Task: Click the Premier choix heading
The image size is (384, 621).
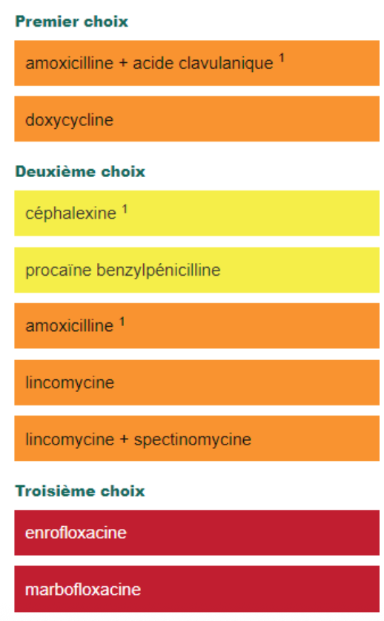Action: pyautogui.click(x=72, y=21)
